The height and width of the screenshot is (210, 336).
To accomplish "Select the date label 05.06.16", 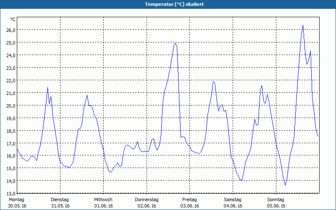I will coord(276,206).
